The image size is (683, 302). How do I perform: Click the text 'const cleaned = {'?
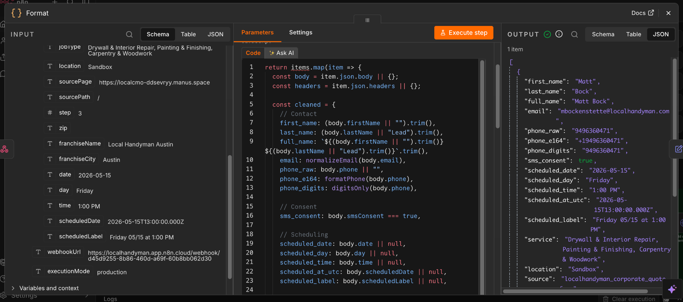click(304, 105)
